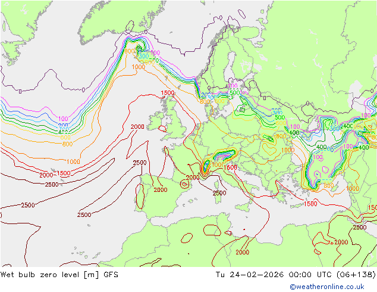This screenshot has height=292, width=377.
Task: Click the orange 1000 label at the Alps
Action: pos(218,164)
